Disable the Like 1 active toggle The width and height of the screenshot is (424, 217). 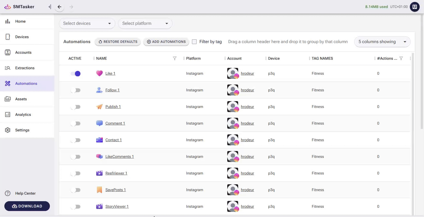point(75,74)
